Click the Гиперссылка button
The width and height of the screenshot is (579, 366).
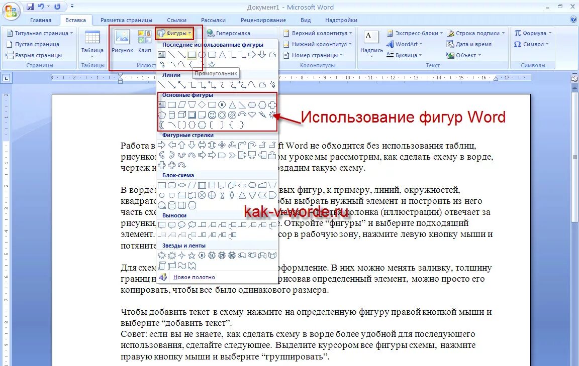coord(228,33)
